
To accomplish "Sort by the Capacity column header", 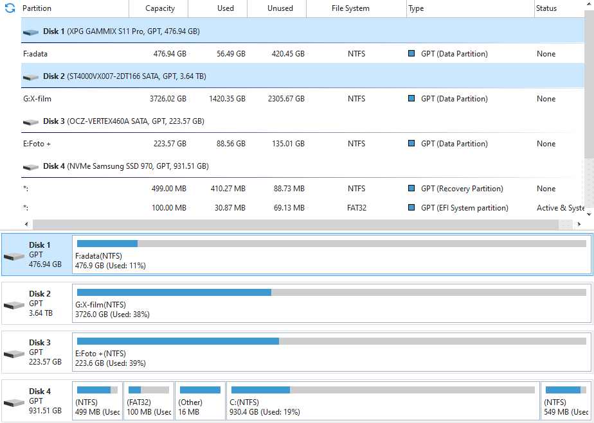I will click(160, 8).
